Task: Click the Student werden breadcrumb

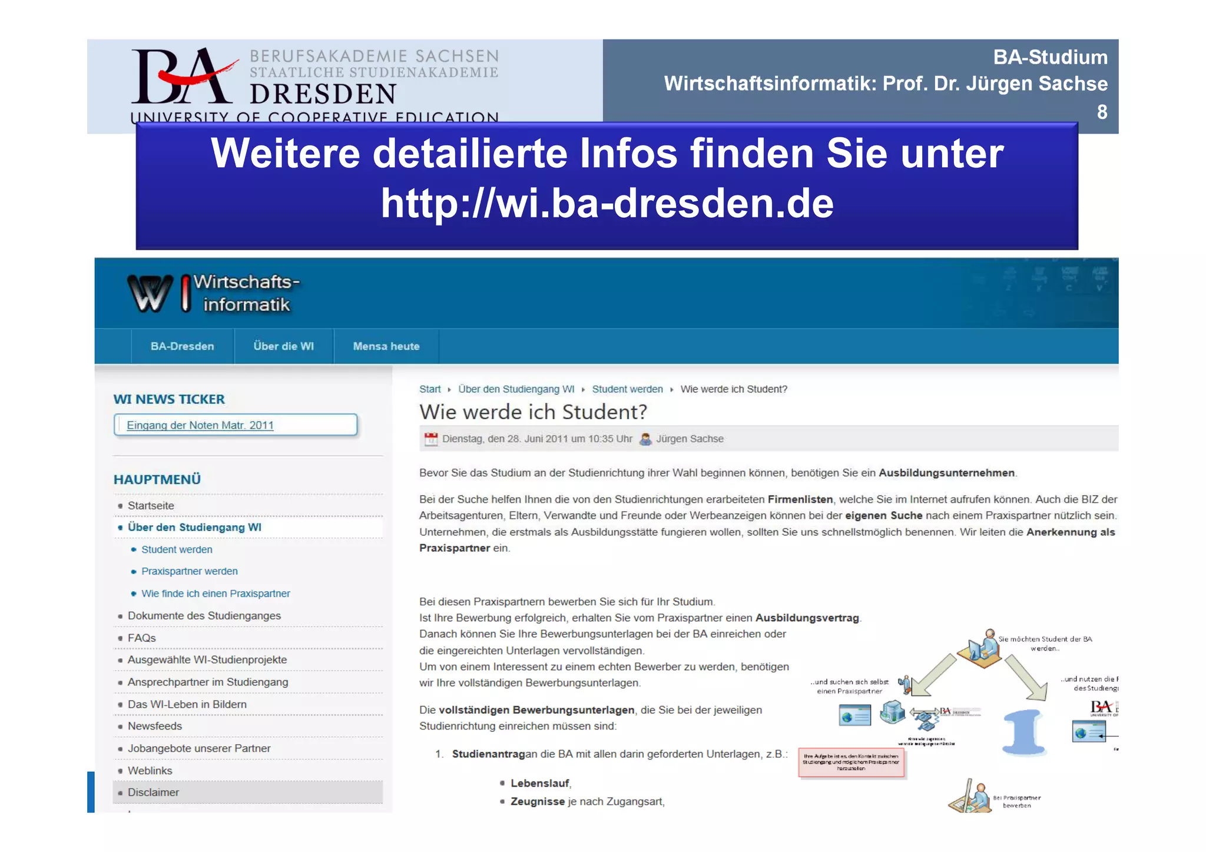Action: [x=627, y=389]
